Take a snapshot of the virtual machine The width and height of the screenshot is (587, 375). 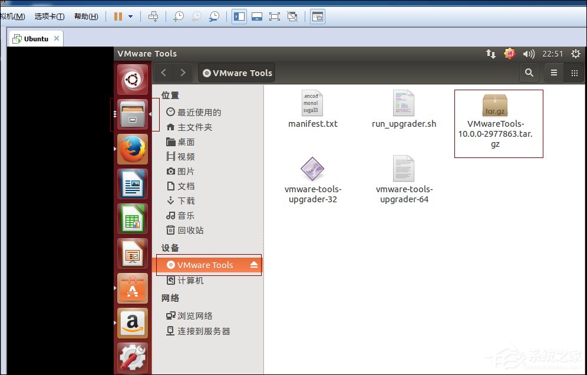click(178, 17)
